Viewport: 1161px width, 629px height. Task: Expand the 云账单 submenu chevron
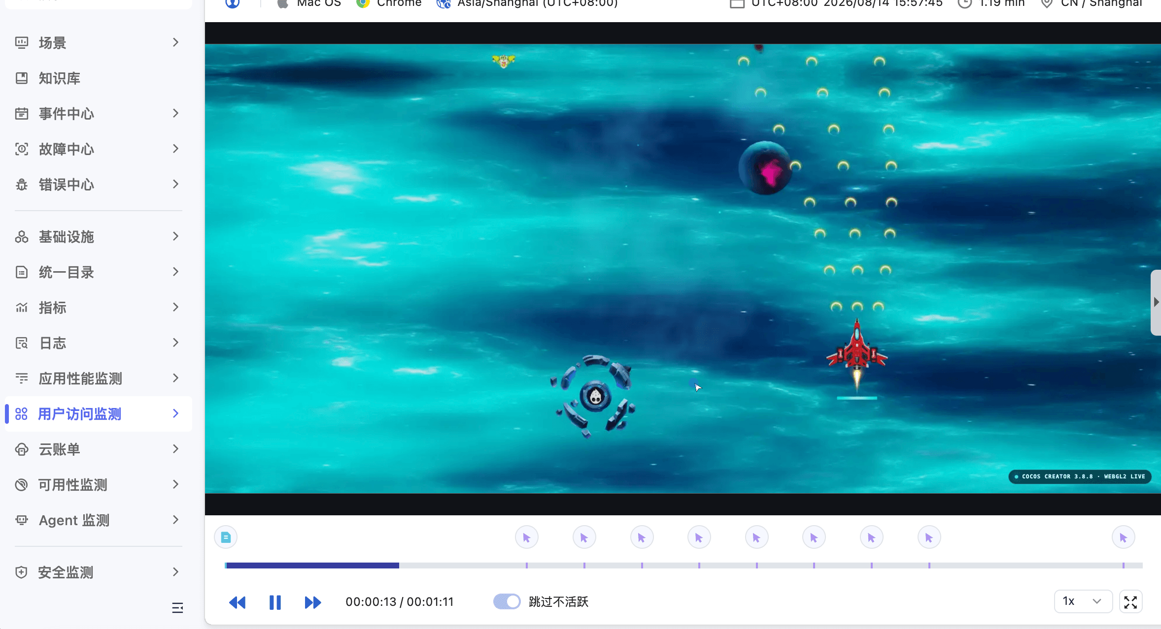[176, 449]
